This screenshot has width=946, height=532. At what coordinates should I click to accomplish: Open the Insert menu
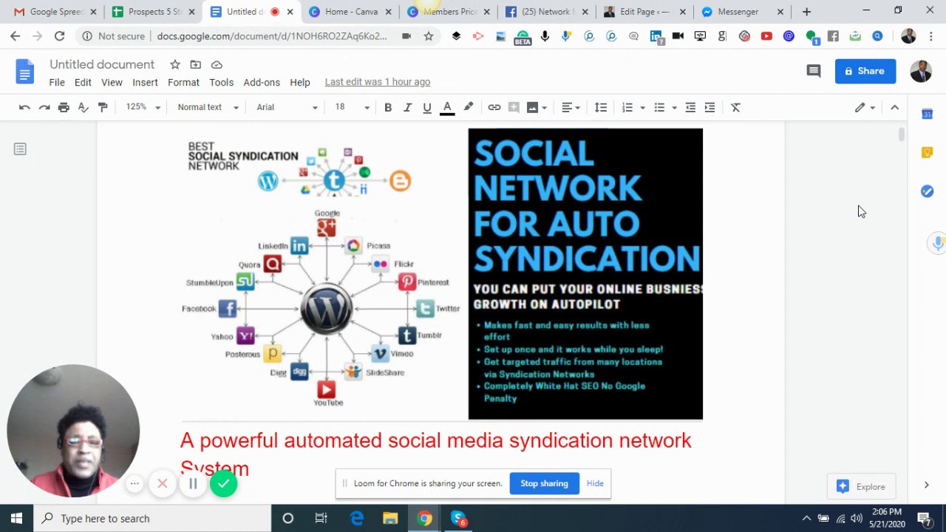[x=145, y=82]
